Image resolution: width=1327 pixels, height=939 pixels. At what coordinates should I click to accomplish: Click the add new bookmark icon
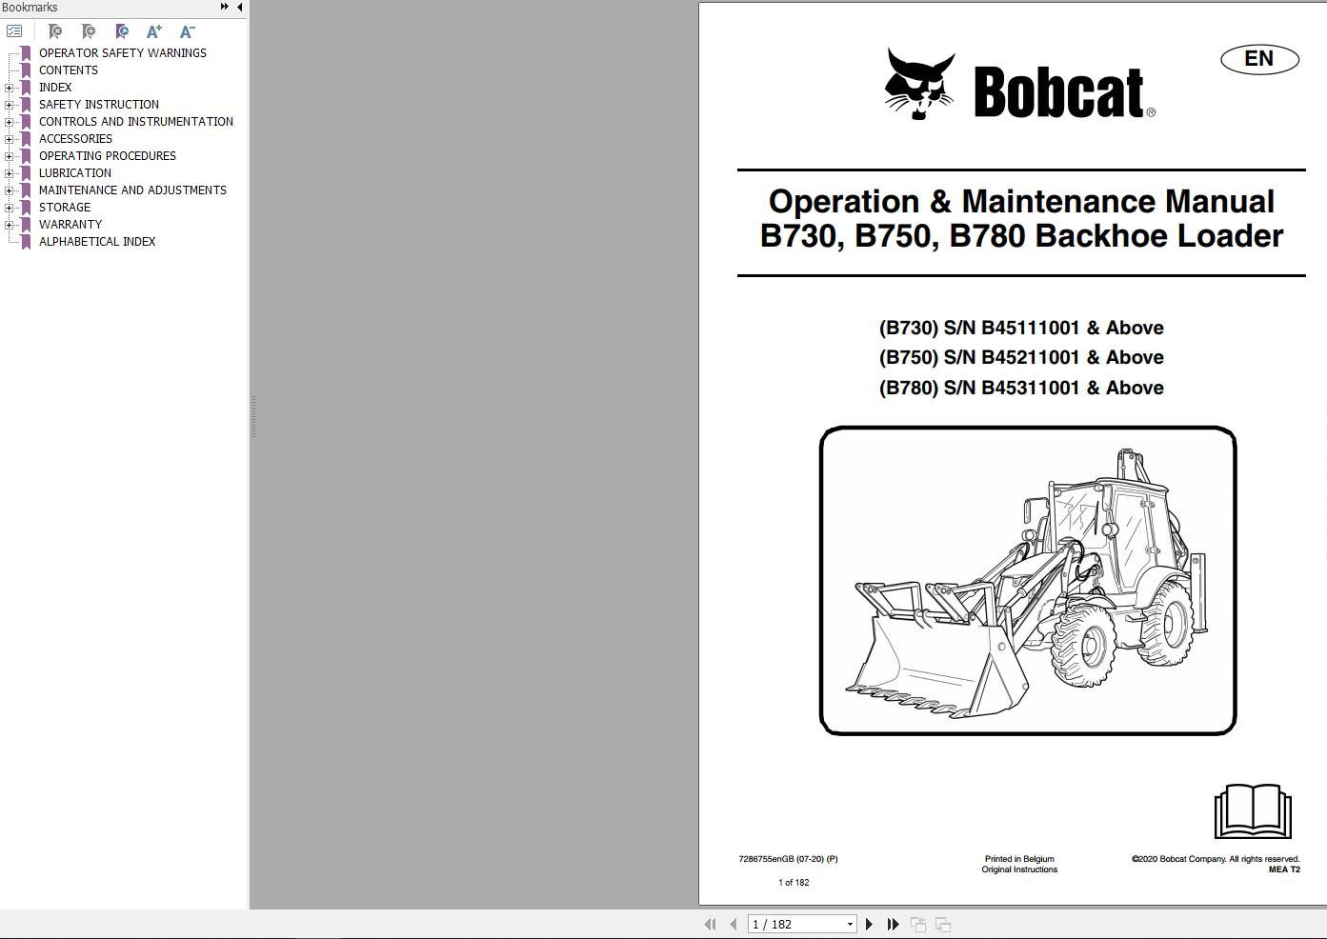click(88, 31)
